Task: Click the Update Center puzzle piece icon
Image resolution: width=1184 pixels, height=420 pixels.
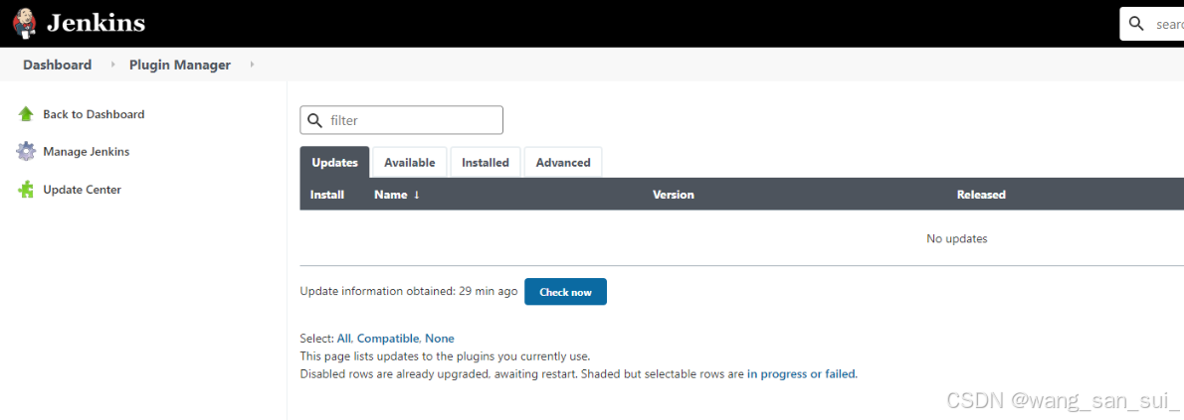Action: [x=26, y=190]
